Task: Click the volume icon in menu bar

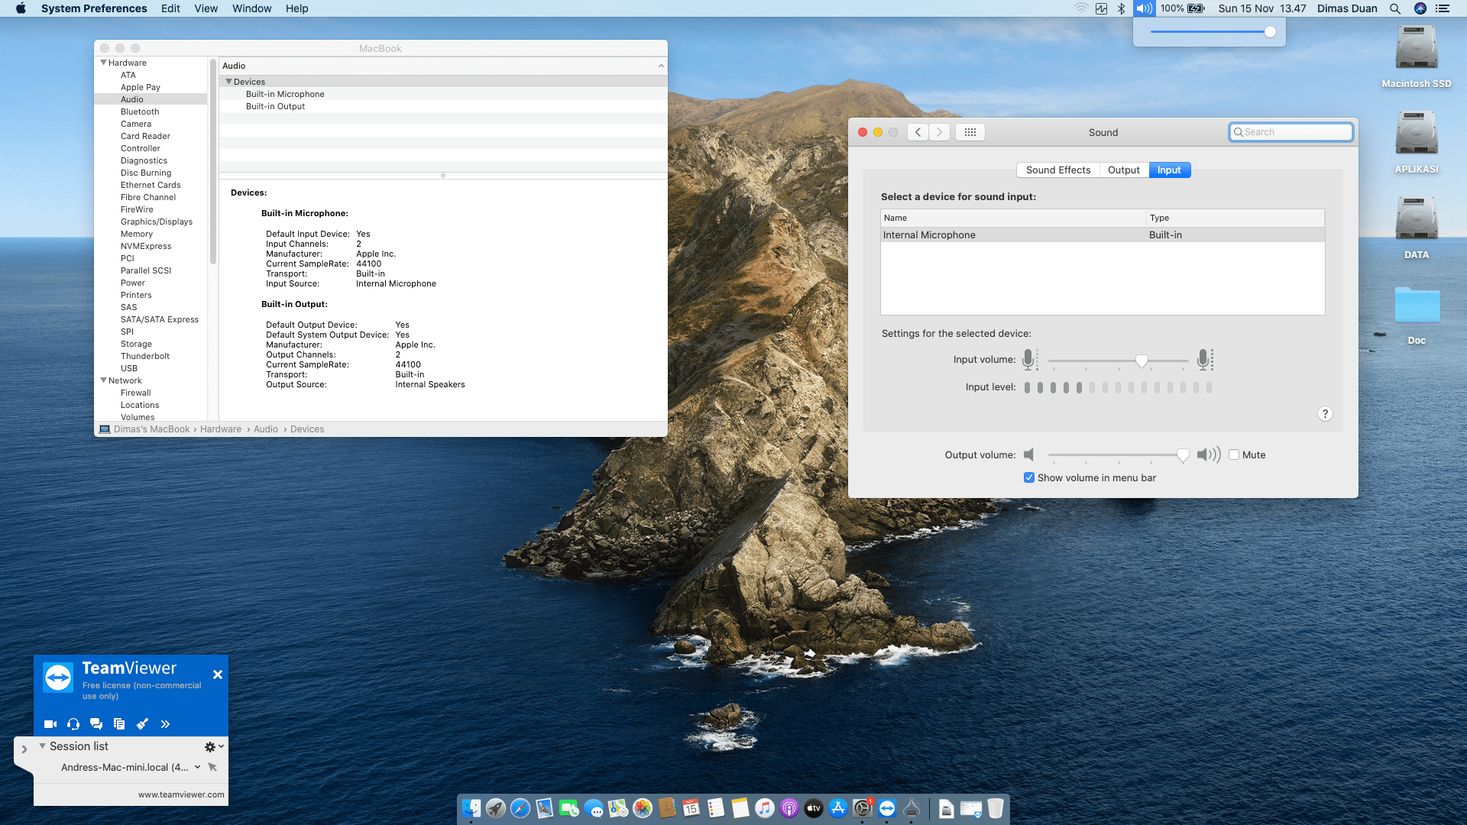Action: (1144, 8)
